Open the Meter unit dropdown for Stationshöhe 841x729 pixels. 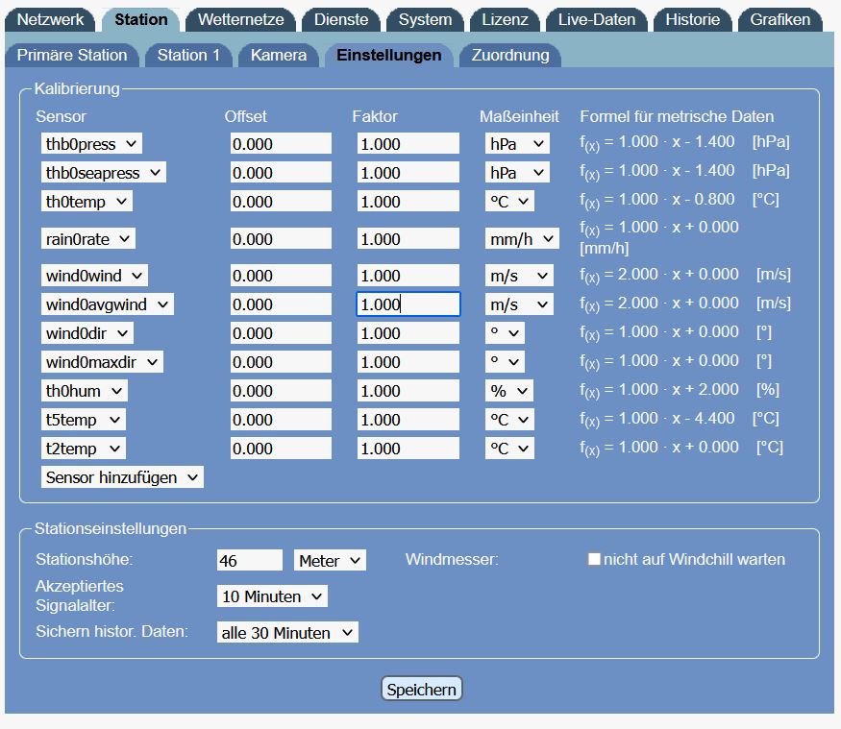[330, 561]
